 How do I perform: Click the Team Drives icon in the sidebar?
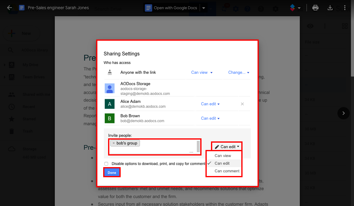tap(12, 77)
